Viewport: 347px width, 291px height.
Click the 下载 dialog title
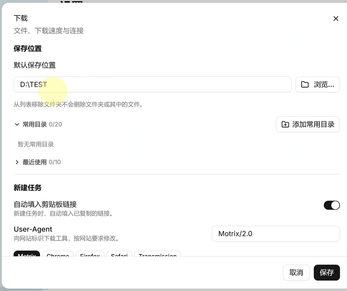point(21,18)
